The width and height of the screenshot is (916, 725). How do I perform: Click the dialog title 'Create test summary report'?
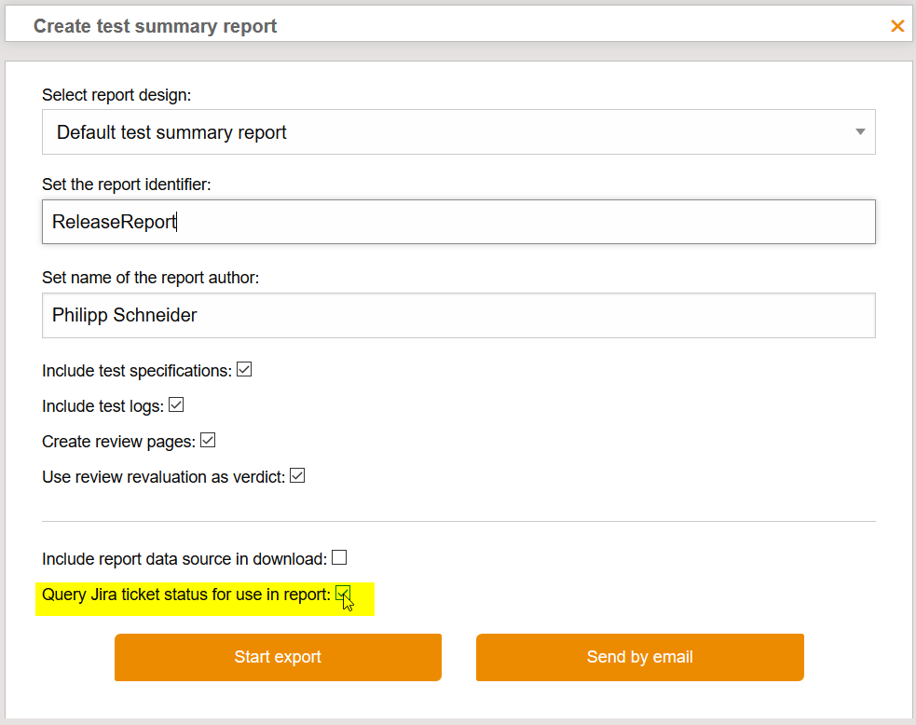click(155, 26)
